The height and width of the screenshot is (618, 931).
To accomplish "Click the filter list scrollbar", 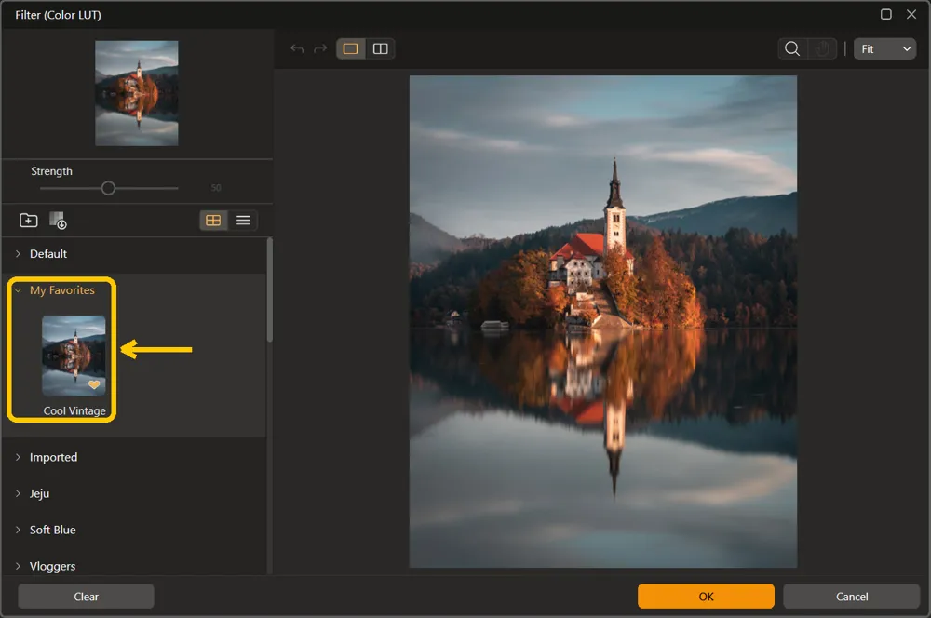I will click(270, 289).
